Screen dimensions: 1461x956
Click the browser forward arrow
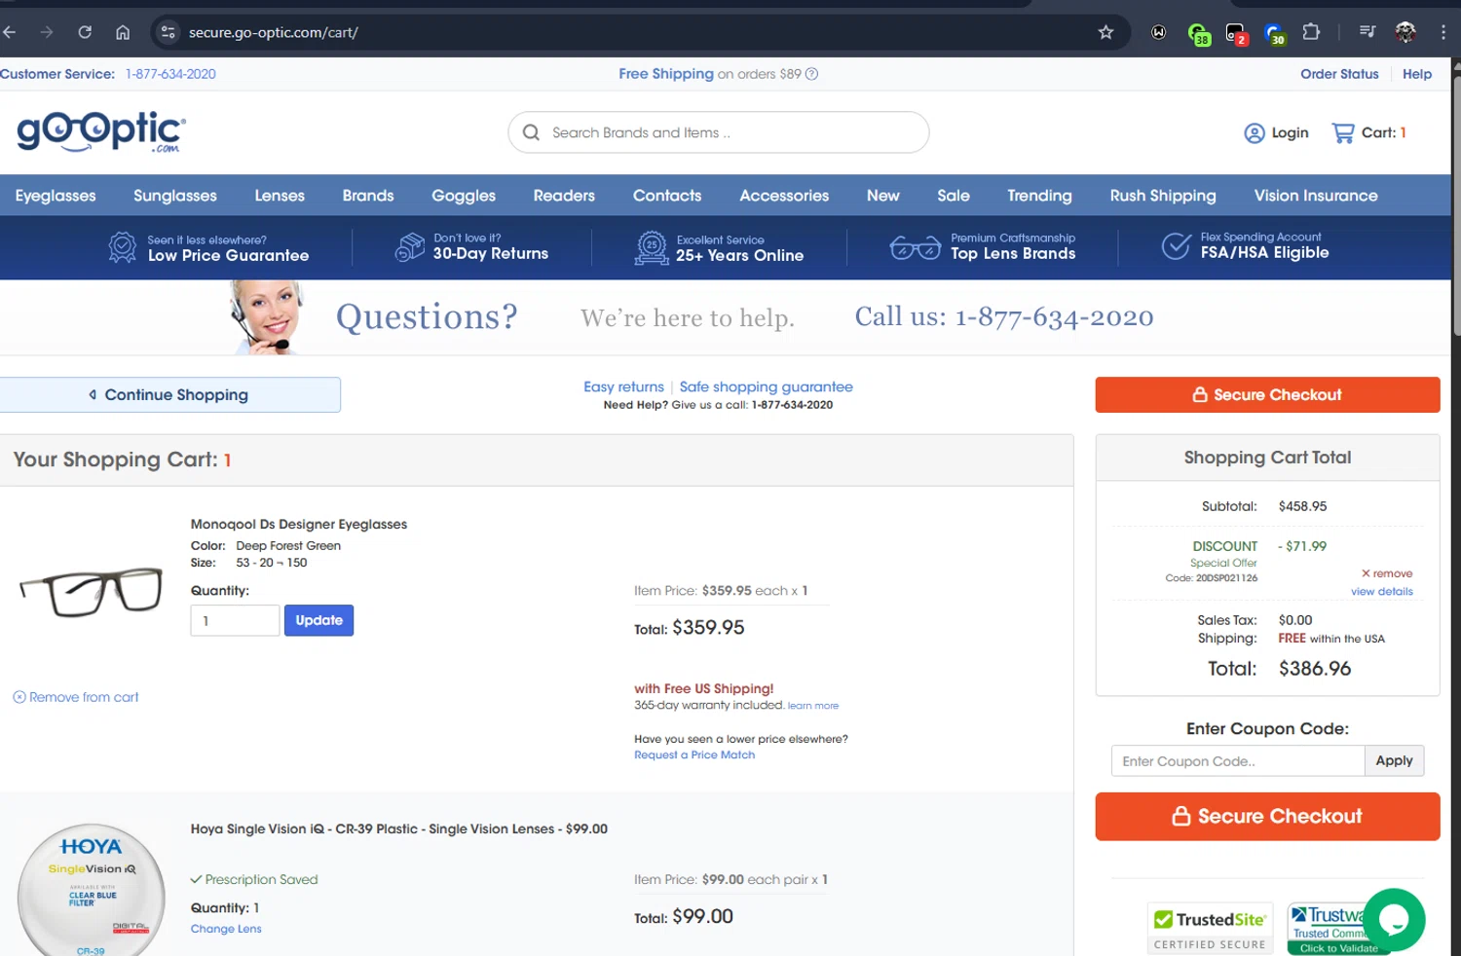[x=47, y=32]
